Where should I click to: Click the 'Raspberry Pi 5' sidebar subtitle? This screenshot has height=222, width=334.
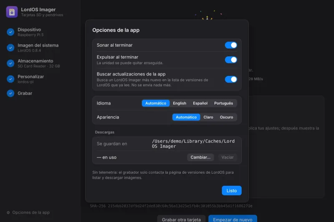(x=30, y=35)
